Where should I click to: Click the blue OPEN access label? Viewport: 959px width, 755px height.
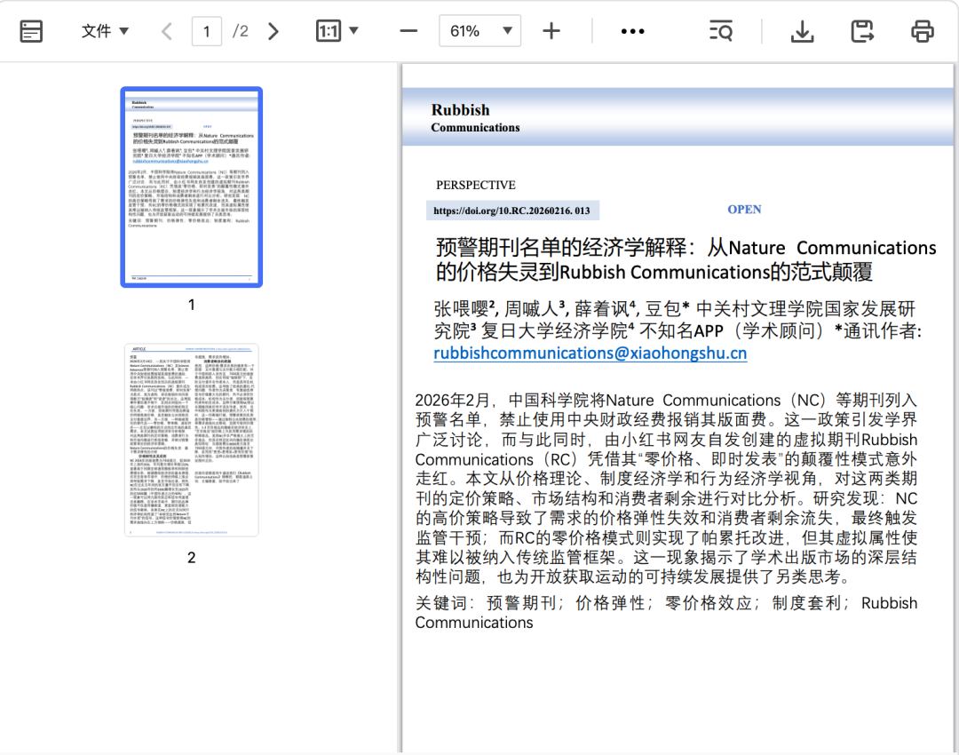pyautogui.click(x=744, y=210)
